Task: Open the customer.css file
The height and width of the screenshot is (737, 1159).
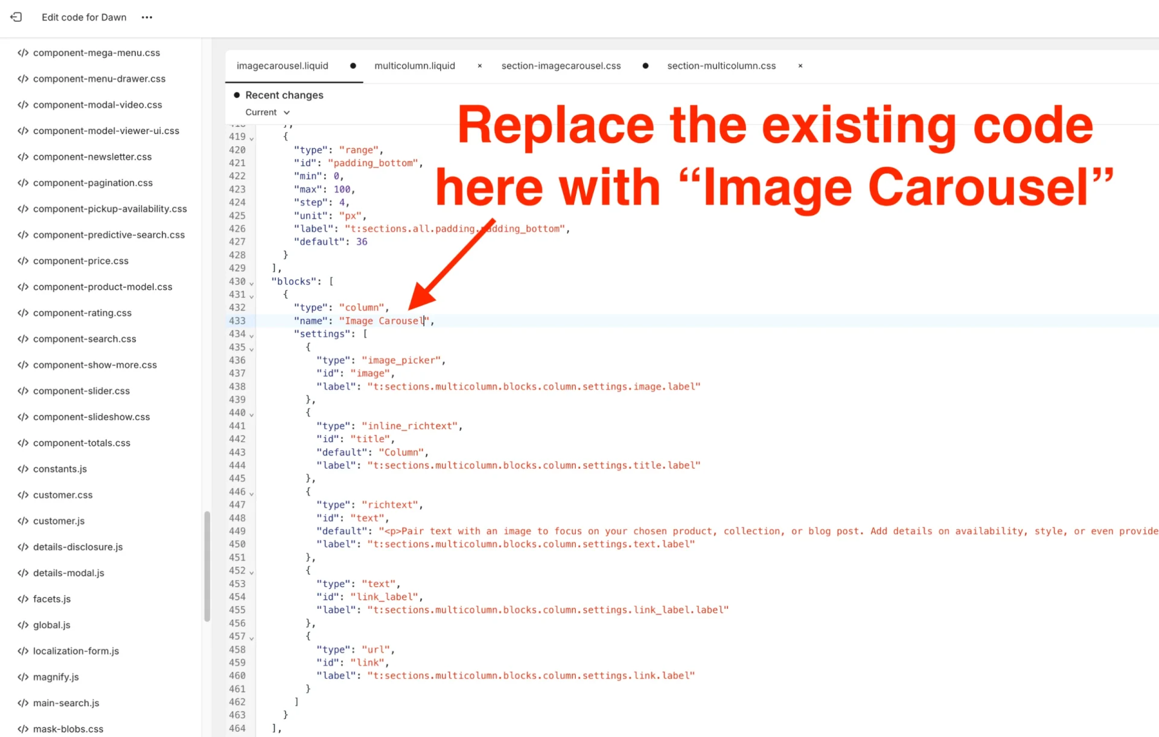Action: (x=63, y=495)
